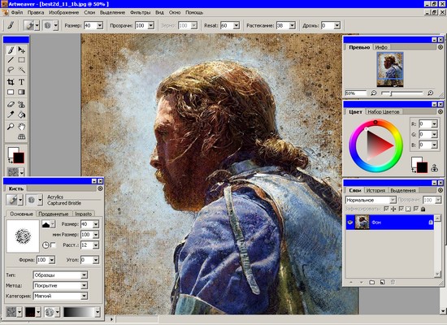Image resolution: width=447 pixels, height=325 pixels.
Task: Toggle the lock all checkbox
Action: pyautogui.click(x=416, y=209)
